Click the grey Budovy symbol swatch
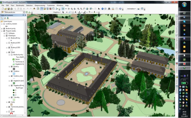The height and width of the screenshot is (118, 191). (x=14, y=69)
